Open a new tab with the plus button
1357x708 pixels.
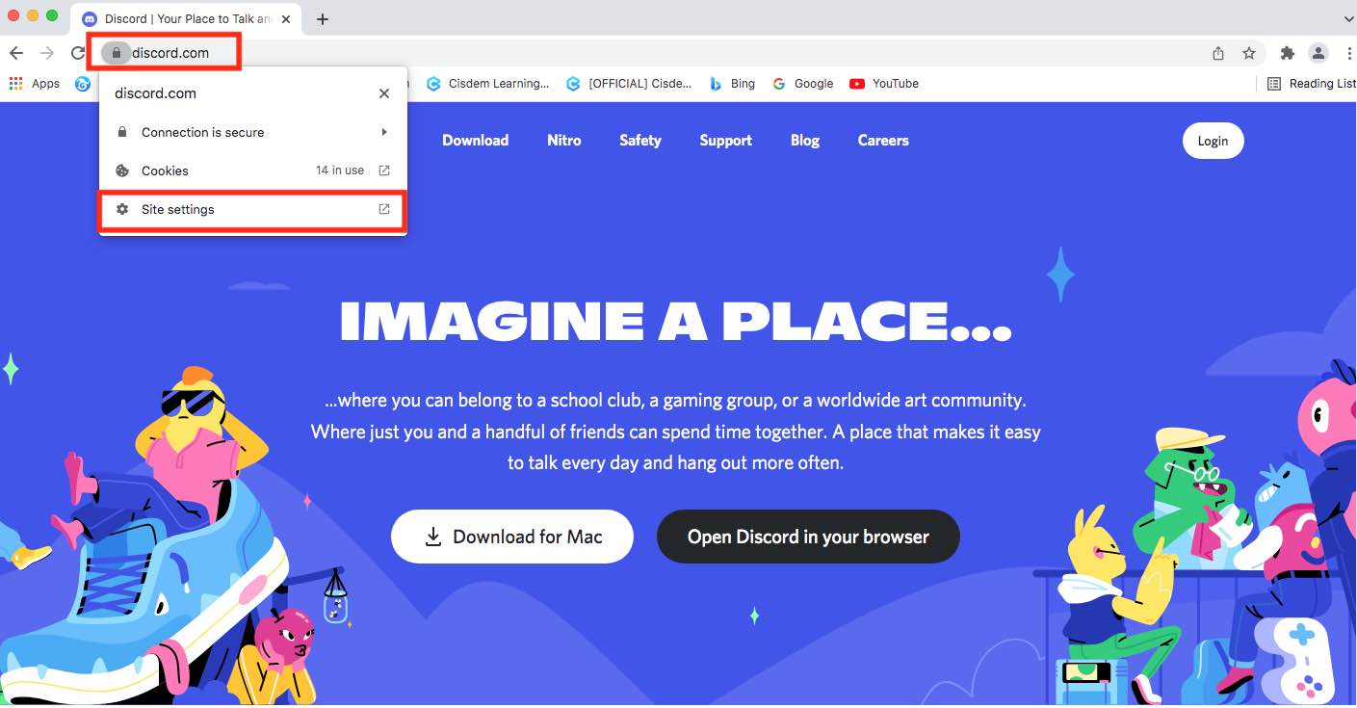(x=323, y=18)
